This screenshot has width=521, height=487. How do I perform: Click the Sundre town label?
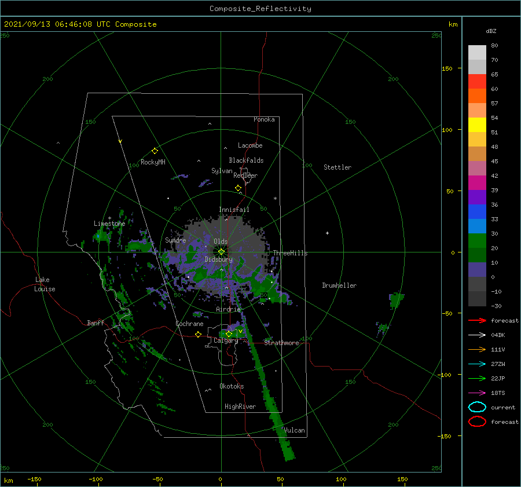point(175,240)
